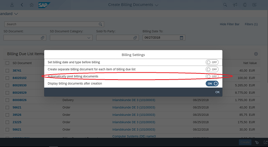Open SD document 38741 link
Image resolution: width=268 pixels, height=147 pixels.
tap(17, 70)
